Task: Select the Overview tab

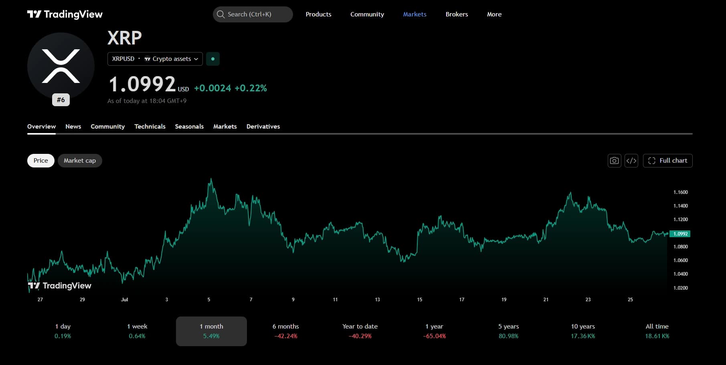Action: [42, 127]
